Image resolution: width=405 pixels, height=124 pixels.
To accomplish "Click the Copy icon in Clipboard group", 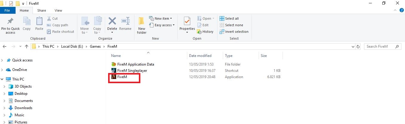I will pos(27,21).
